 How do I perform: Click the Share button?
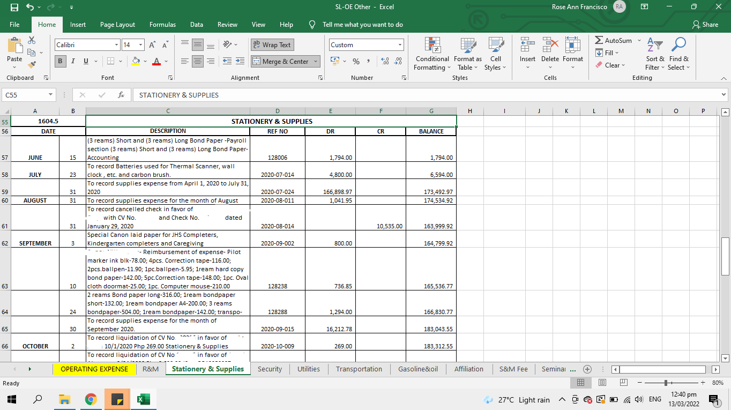705,25
